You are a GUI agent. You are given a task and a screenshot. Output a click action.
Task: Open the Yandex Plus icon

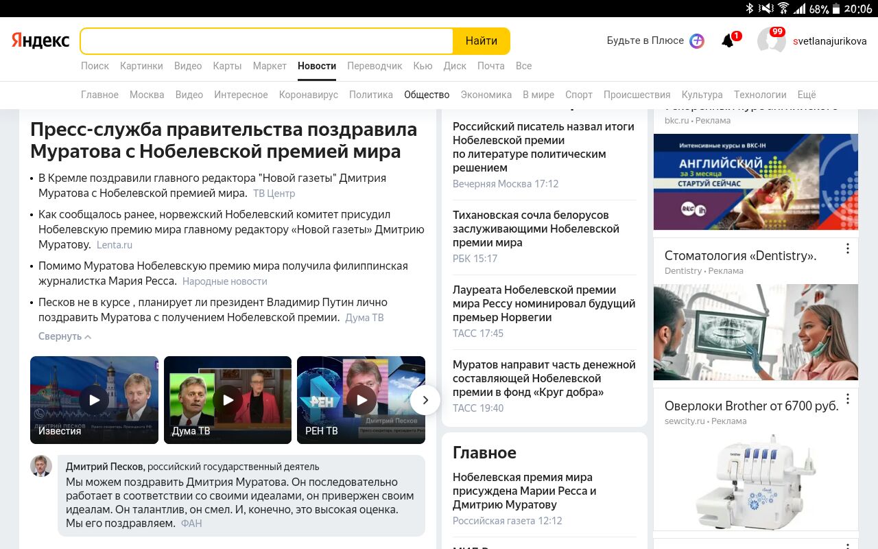click(697, 40)
